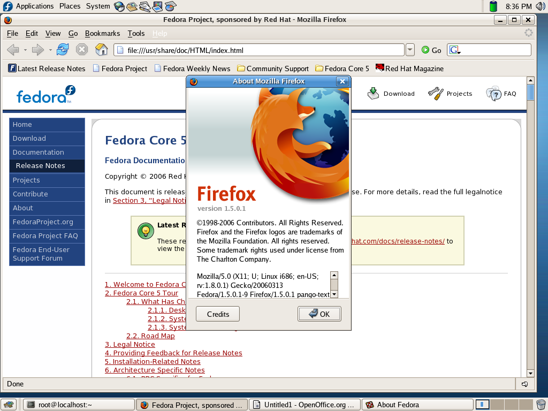This screenshot has height=411, width=548.
Task: Open the Forward history dropdown arrow
Action: (x=50, y=50)
